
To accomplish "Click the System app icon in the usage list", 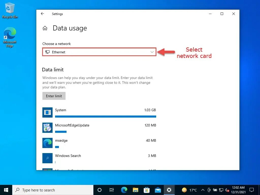I will click(47, 112).
